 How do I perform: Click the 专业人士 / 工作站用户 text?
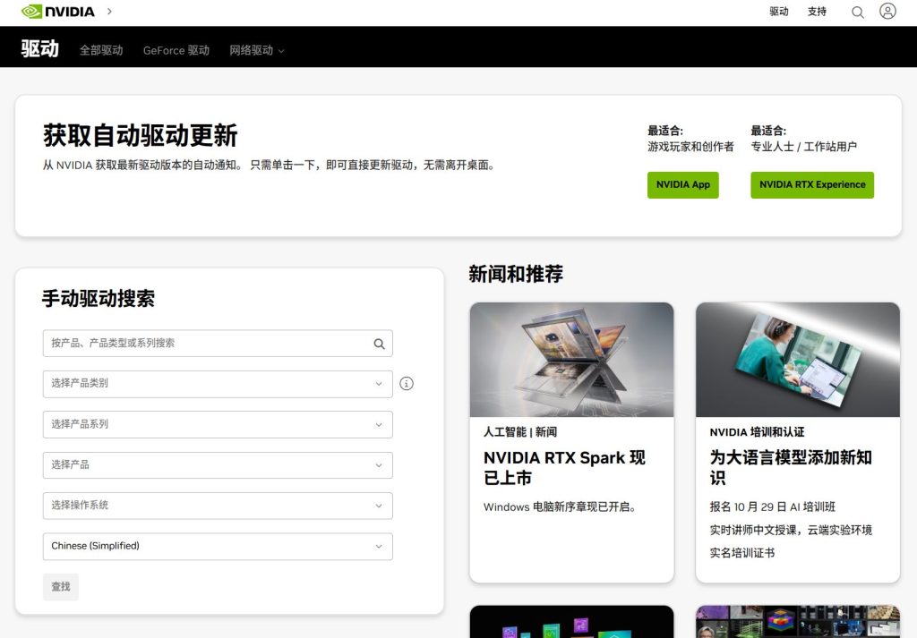point(803,147)
